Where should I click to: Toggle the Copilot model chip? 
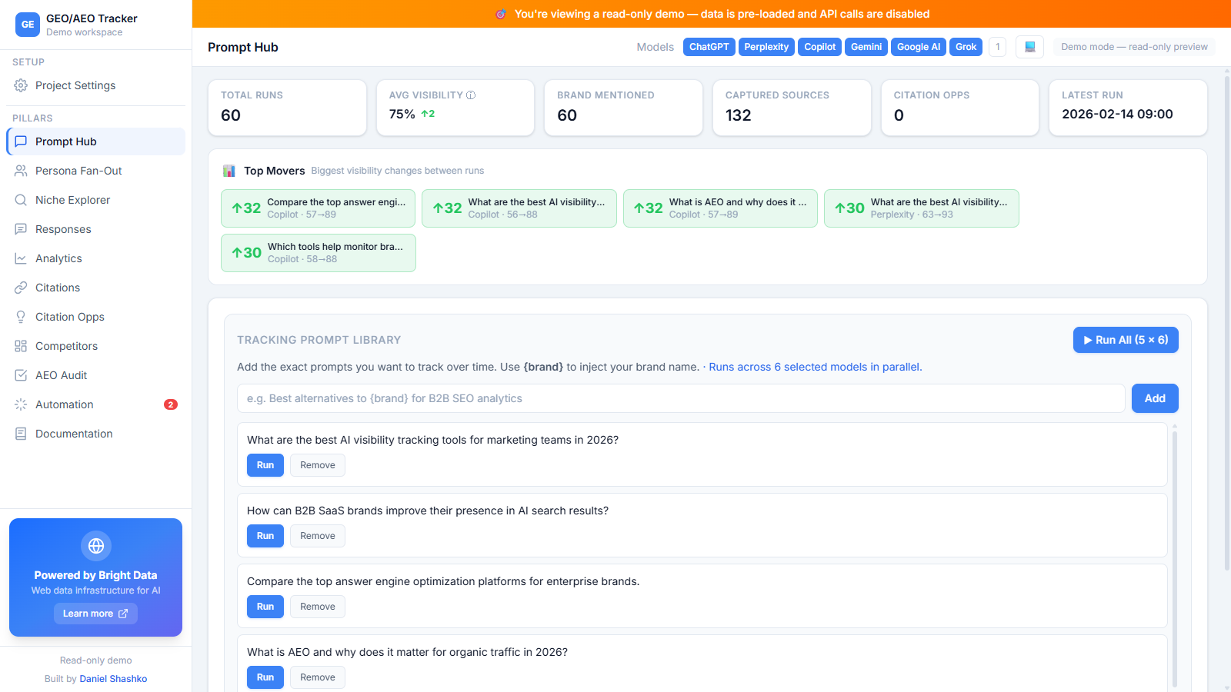coord(820,47)
